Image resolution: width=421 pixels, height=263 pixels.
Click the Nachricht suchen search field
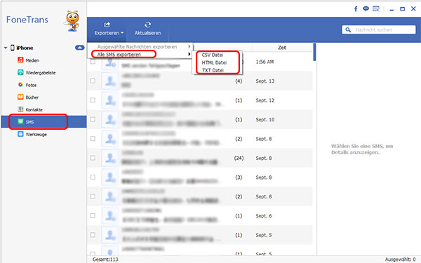click(x=379, y=29)
